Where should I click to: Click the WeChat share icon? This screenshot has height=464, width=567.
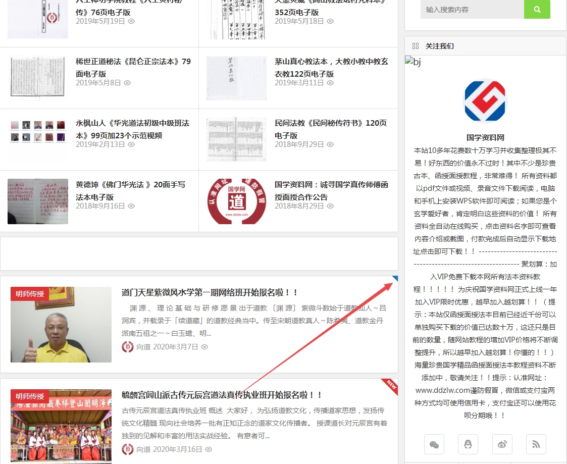point(434,444)
